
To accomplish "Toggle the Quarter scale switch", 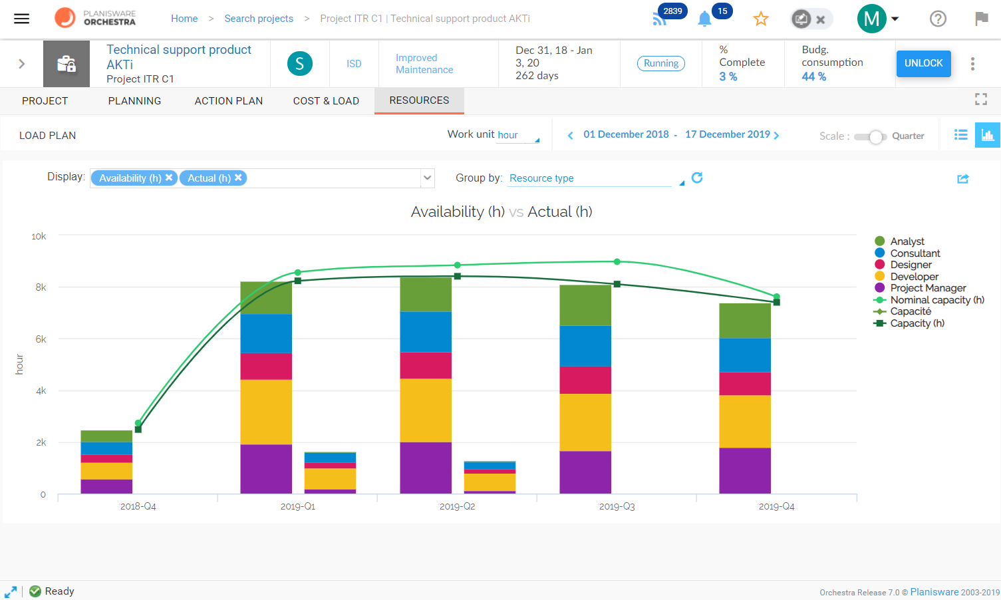I will [870, 136].
